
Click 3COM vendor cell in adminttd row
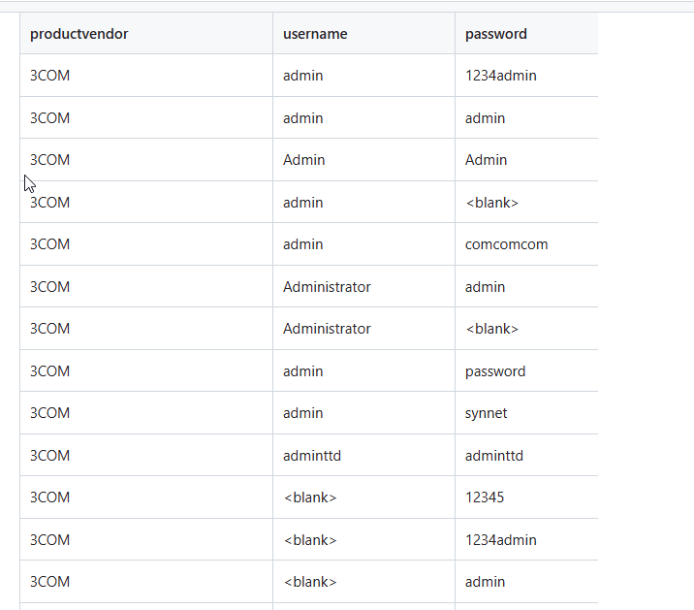pos(49,456)
